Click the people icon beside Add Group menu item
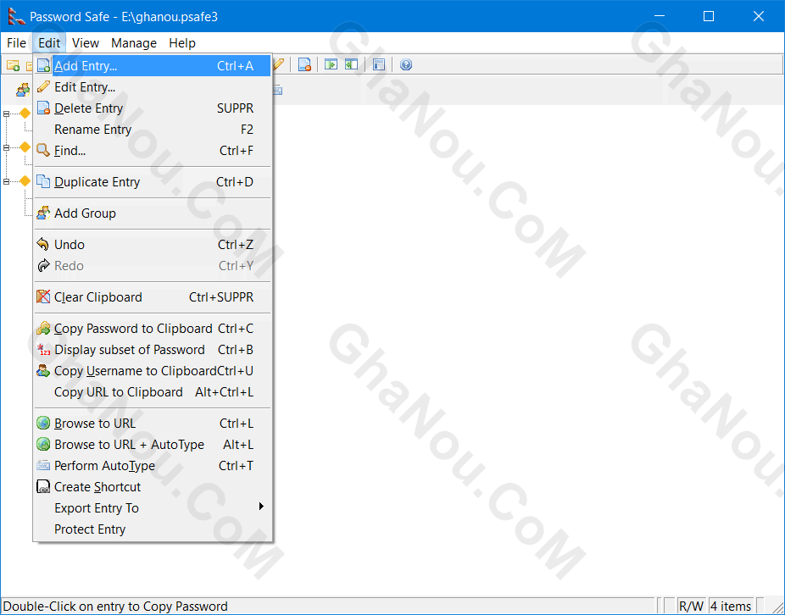 [x=43, y=213]
